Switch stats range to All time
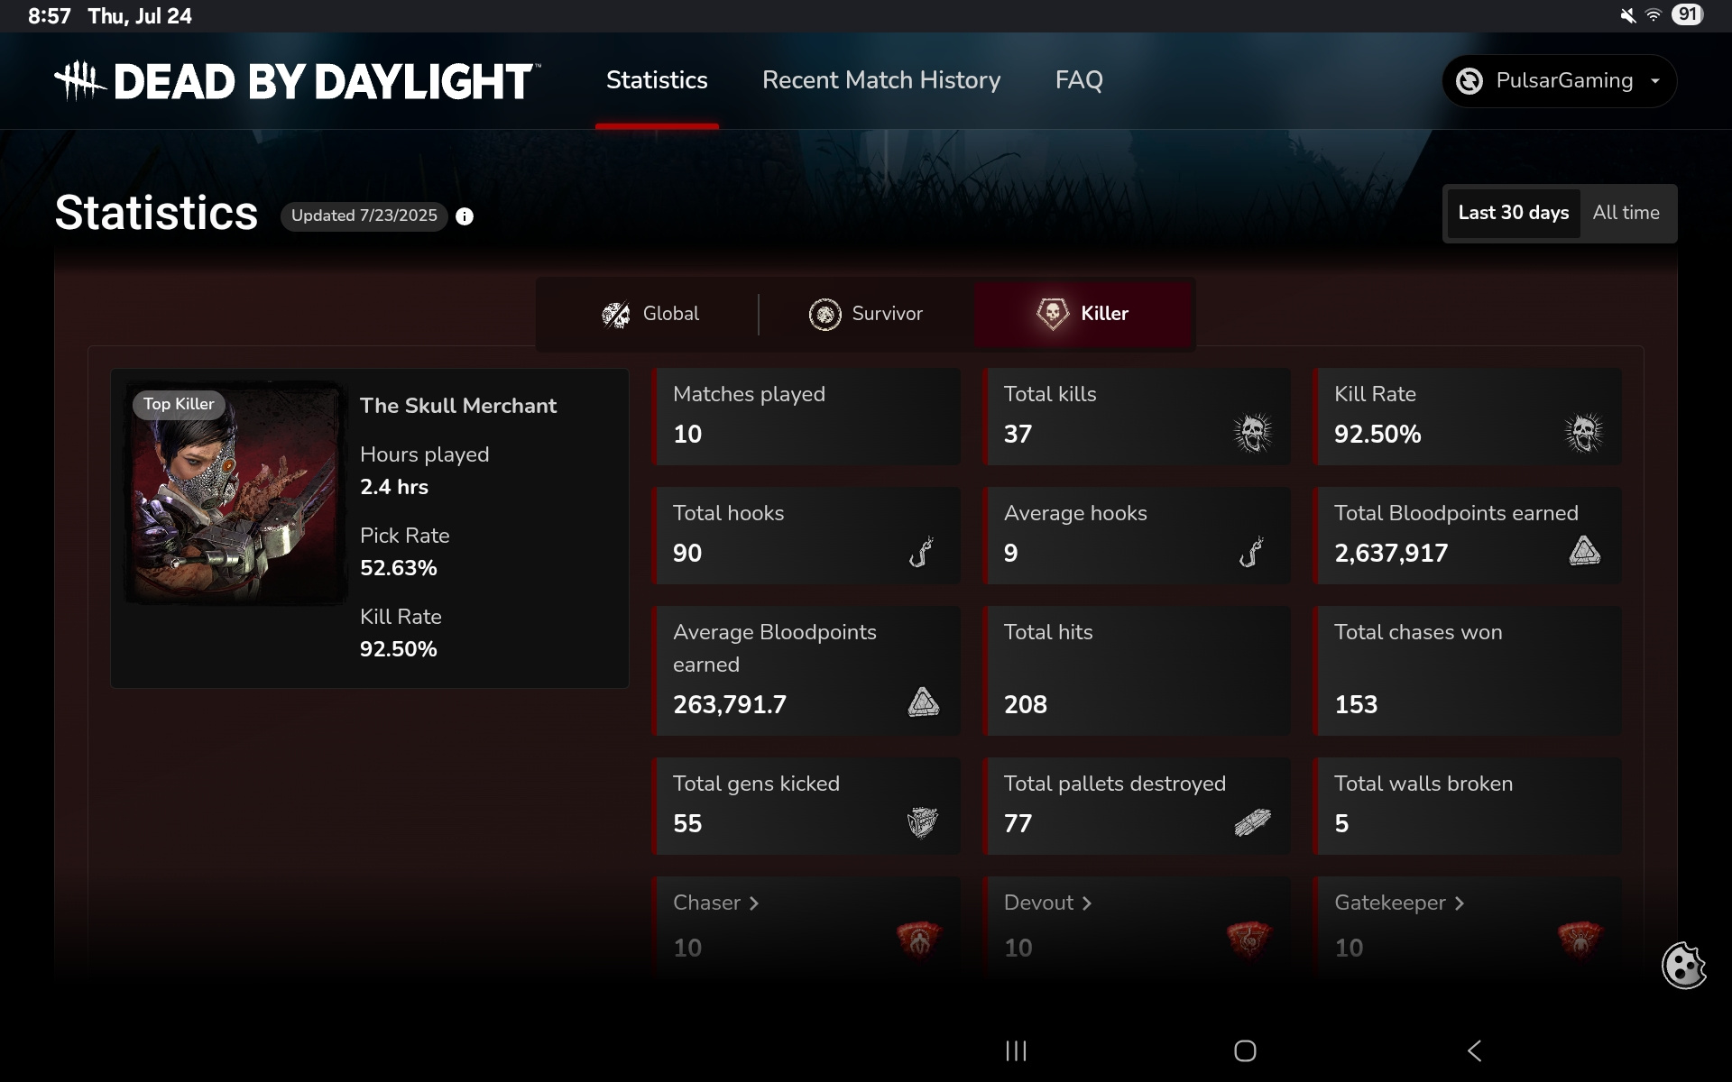This screenshot has height=1082, width=1732. [x=1626, y=213]
